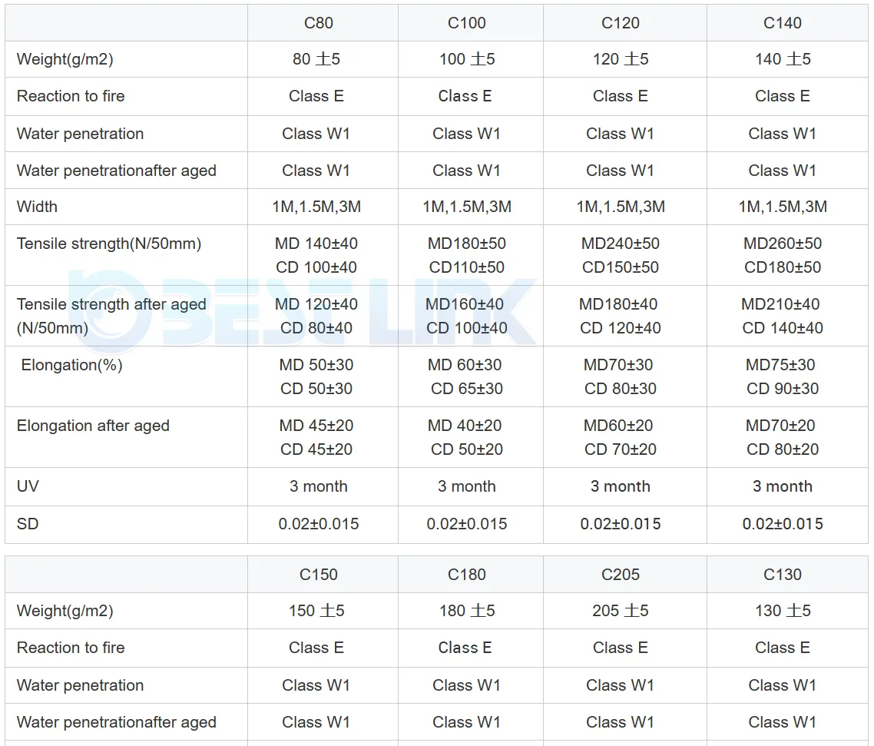Click the 205 ±5 weight cell
This screenshot has height=746, width=874.
(621, 611)
